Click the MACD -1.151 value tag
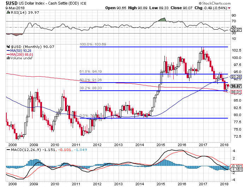247x187 pixels. 235,170
